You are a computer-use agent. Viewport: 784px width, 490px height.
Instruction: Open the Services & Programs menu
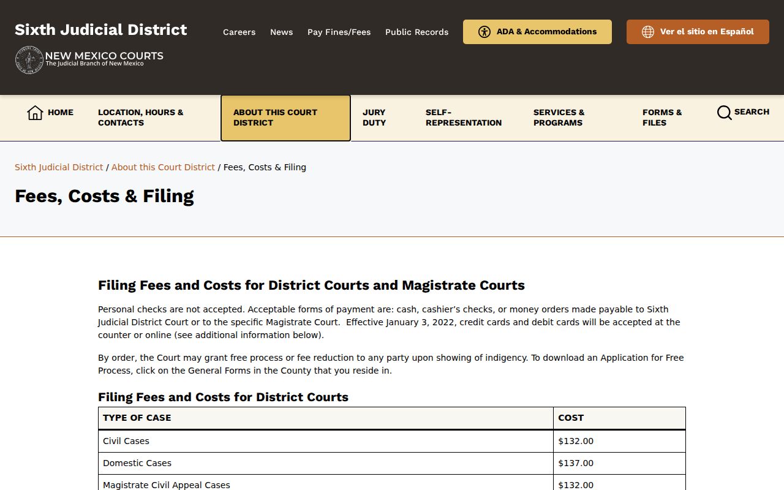(559, 118)
